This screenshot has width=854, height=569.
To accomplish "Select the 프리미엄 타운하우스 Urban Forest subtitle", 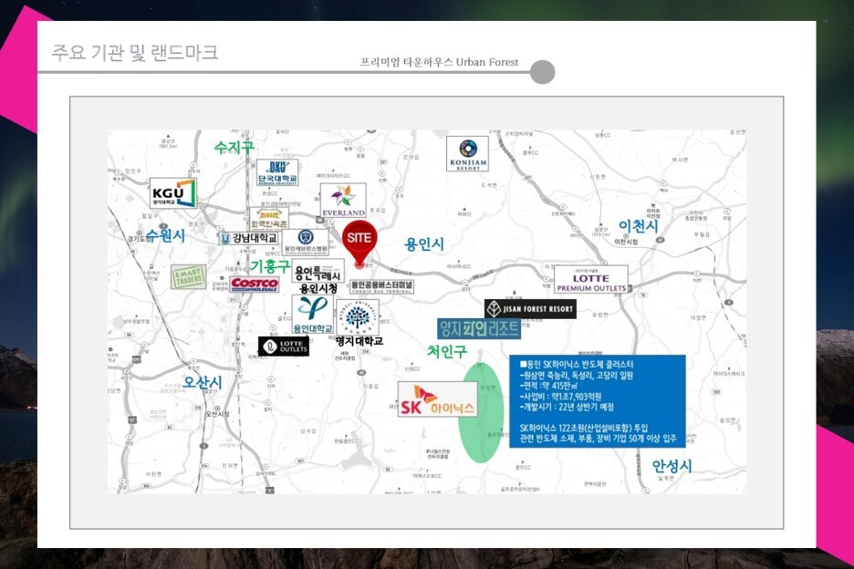I will tap(440, 62).
